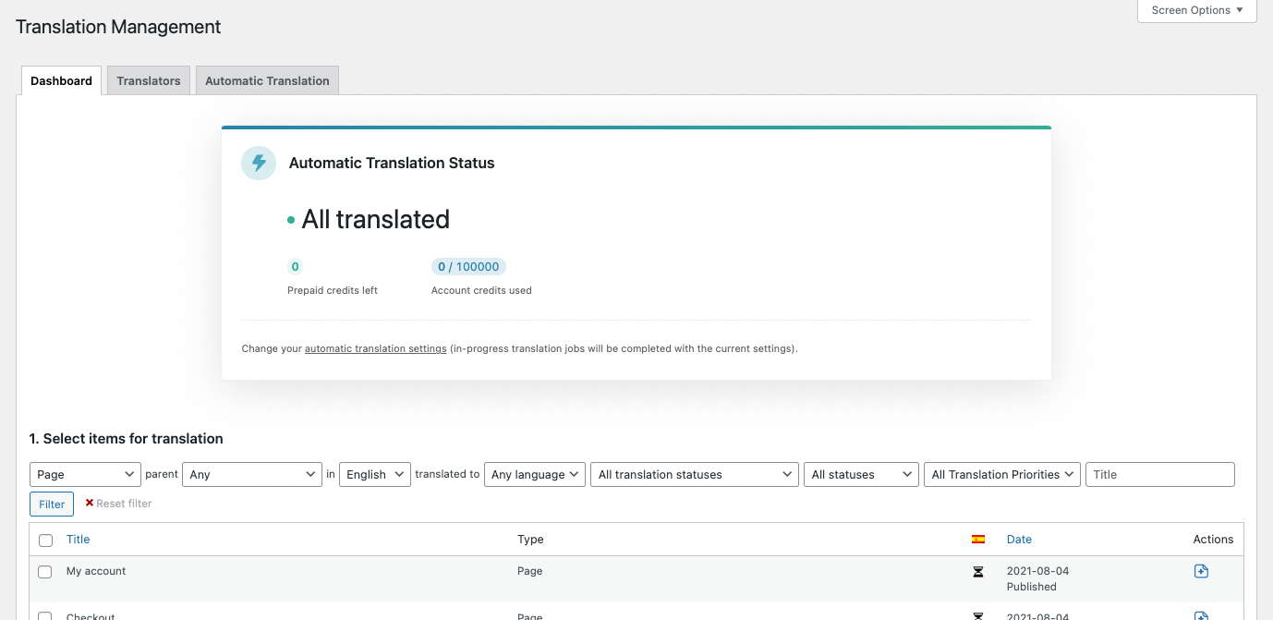Switch to the Automatic Translation tab
Image resolution: width=1273 pixels, height=620 pixels.
pos(267,81)
